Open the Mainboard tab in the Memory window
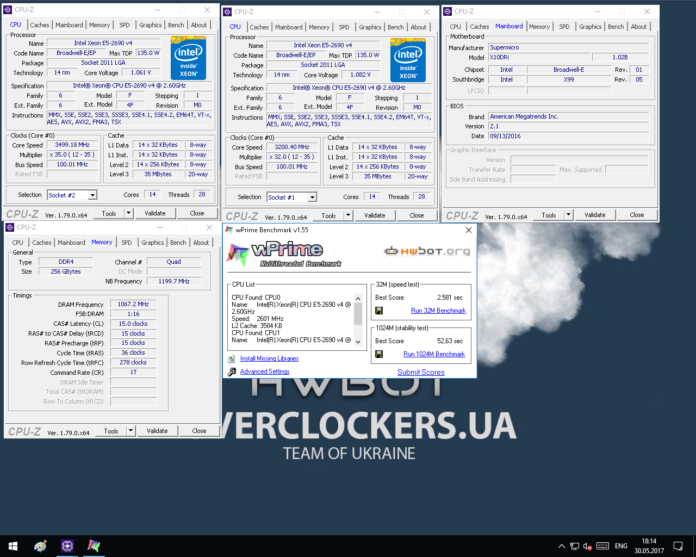The height and width of the screenshot is (557, 696). pyautogui.click(x=71, y=243)
